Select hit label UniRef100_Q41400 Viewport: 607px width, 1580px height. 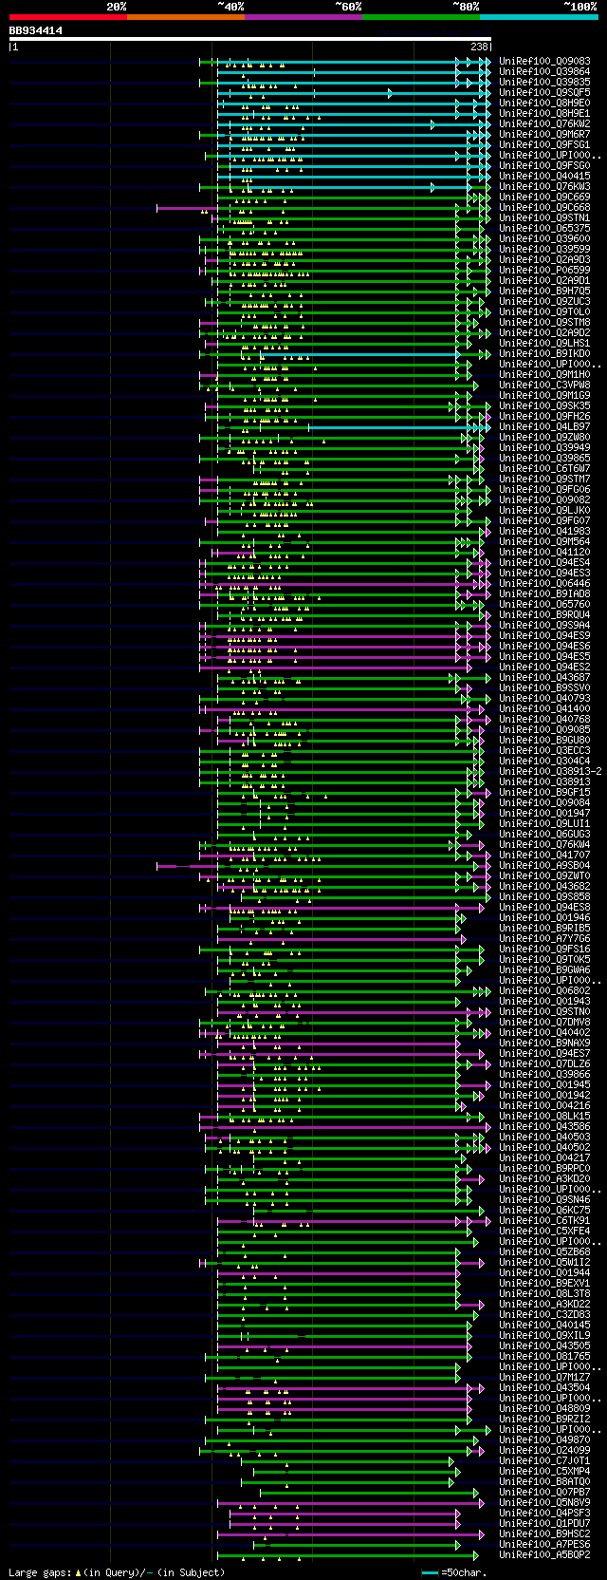[544, 708]
